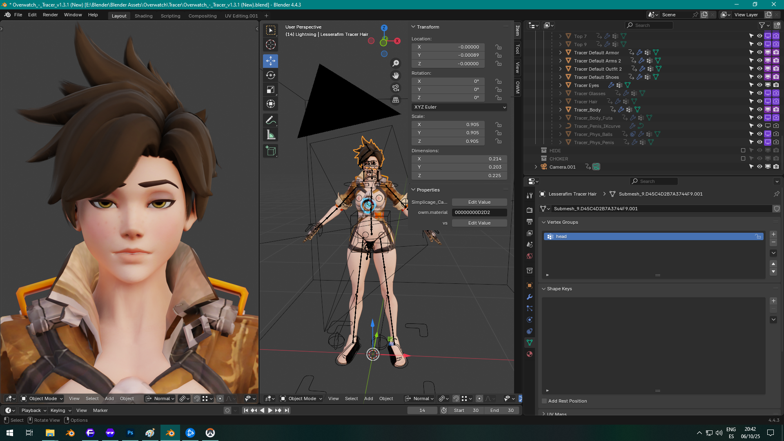This screenshot has height=441, width=784.
Task: Click Edit Value for vs property
Action: coord(479,223)
